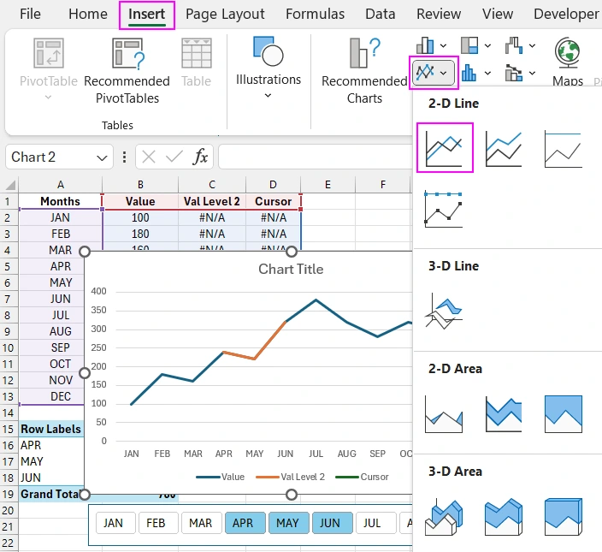The width and height of the screenshot is (602, 552).
Task: Click the Insert Function fx button
Action: [200, 157]
